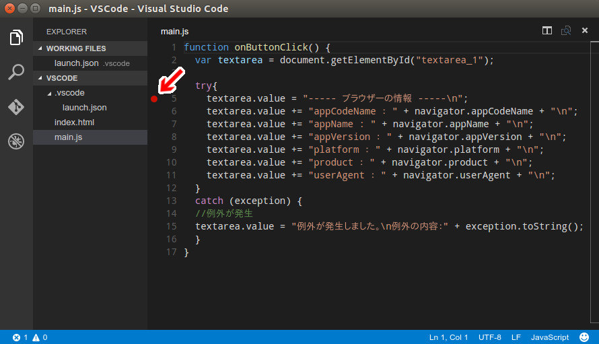
Task: Change the JavaScript language mode
Action: click(x=550, y=337)
